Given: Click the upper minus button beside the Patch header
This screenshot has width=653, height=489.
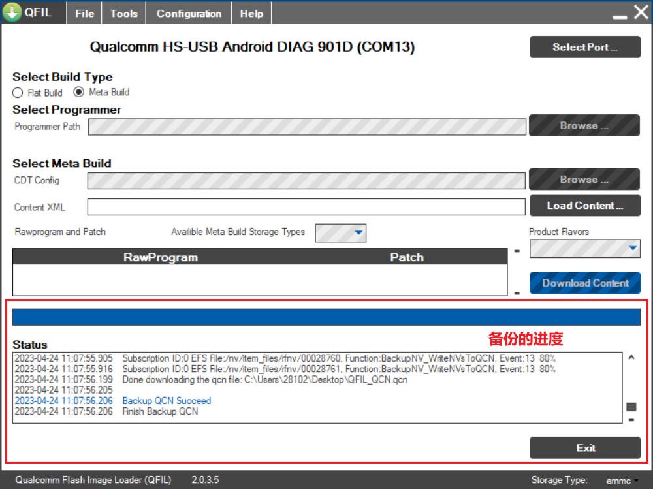Looking at the screenshot, I should pos(517,251).
